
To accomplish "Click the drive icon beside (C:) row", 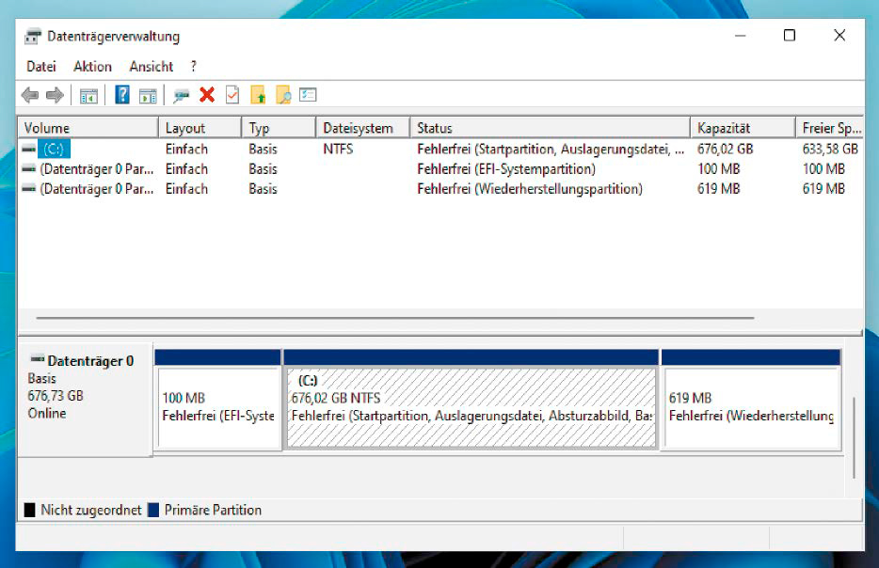I will click(28, 149).
